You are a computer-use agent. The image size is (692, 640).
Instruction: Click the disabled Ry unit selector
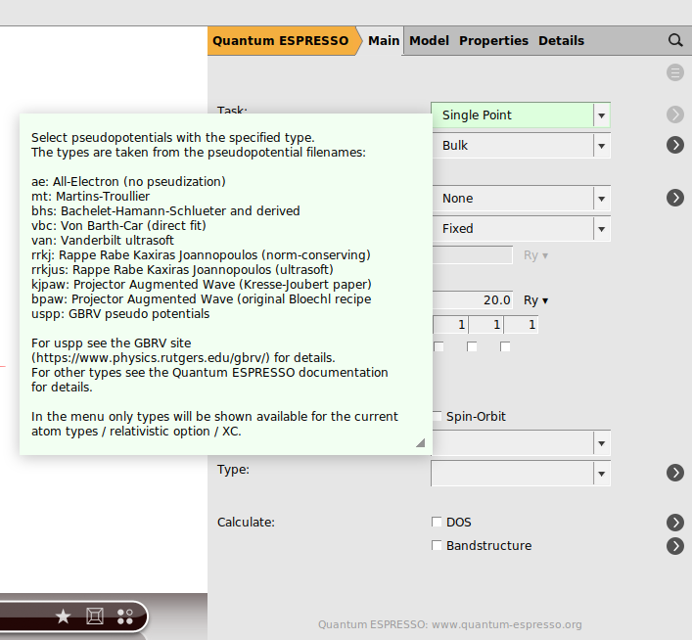(535, 255)
